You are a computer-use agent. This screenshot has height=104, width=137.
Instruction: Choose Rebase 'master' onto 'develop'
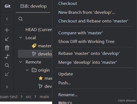point(89,53)
